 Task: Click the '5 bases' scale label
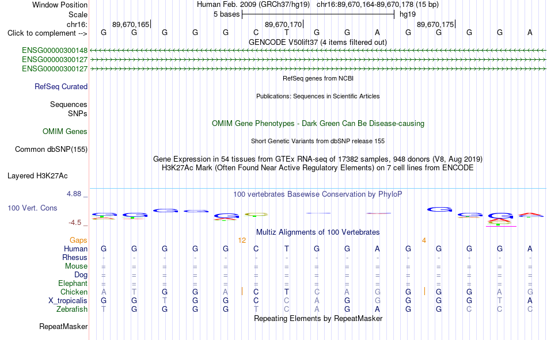point(227,14)
